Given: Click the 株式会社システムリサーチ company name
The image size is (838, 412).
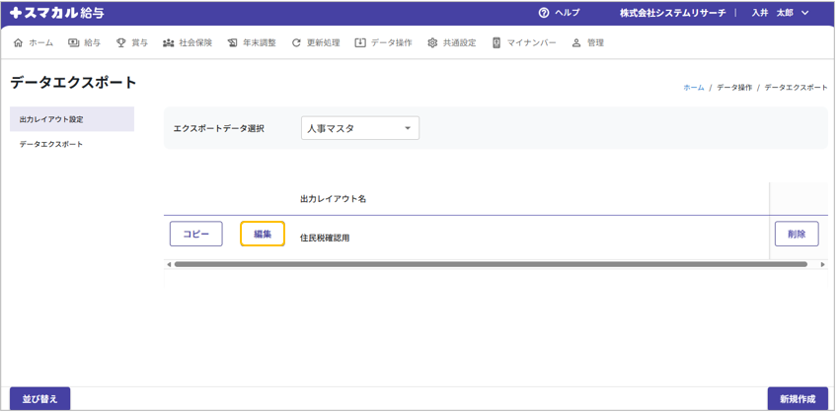Looking at the screenshot, I should click(673, 13).
